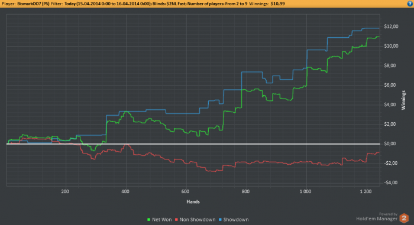This screenshot has width=414, height=225.
Task: Click the green Net Won color square
Action: pos(148,220)
